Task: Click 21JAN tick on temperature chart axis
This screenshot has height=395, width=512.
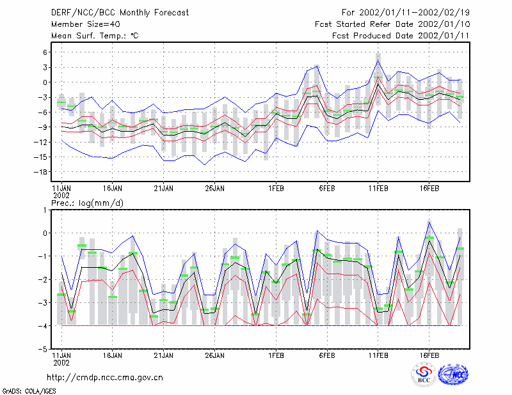Action: click(x=164, y=189)
